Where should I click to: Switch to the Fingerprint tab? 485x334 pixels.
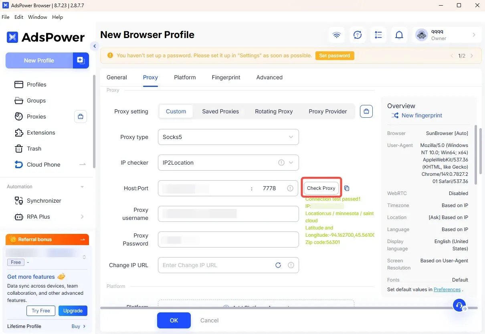(x=226, y=77)
